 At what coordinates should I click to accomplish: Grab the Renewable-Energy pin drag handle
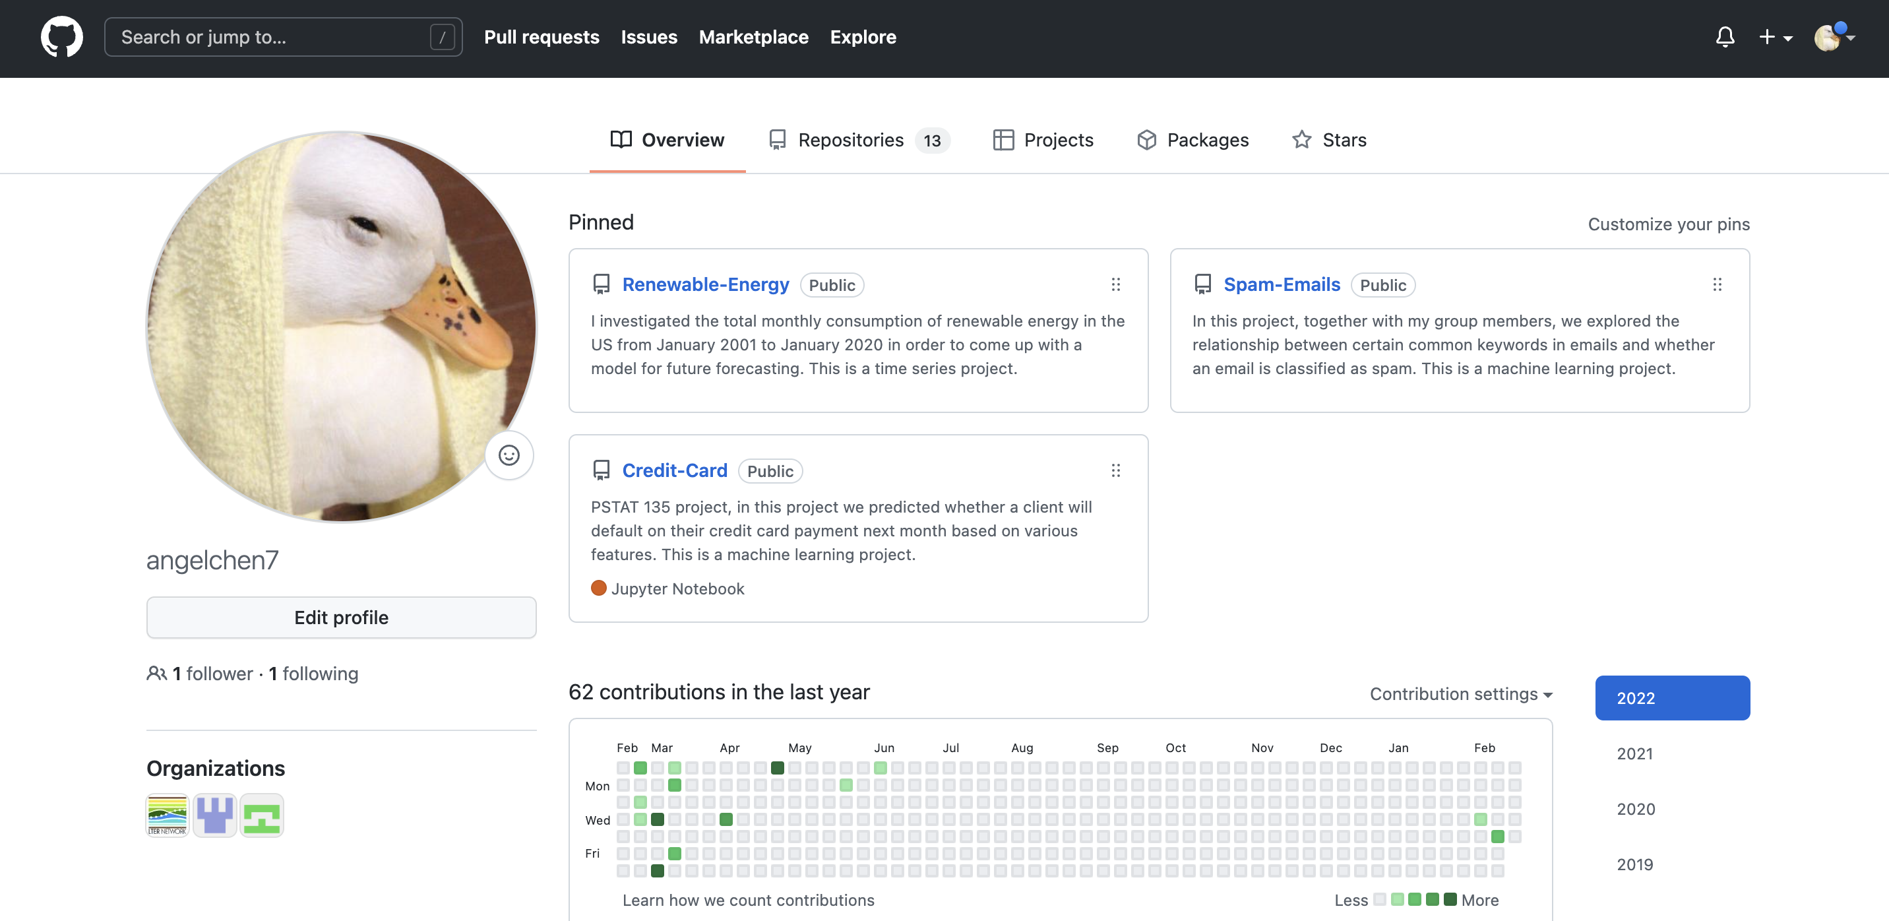point(1115,284)
